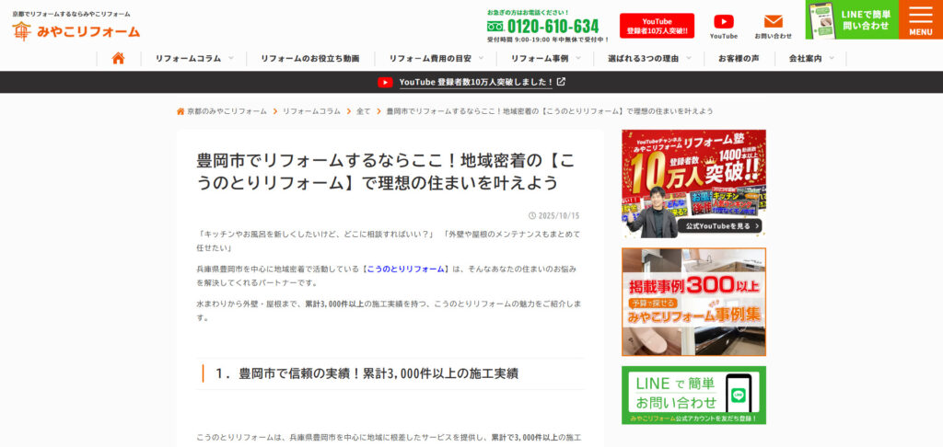Image resolution: width=943 pixels, height=447 pixels.
Task: Open お客様の声 menu item
Action: [739, 58]
